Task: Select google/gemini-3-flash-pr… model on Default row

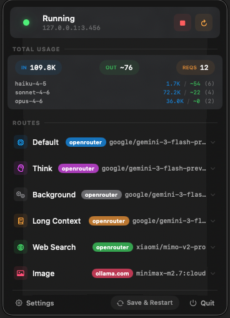Action: (x=157, y=142)
